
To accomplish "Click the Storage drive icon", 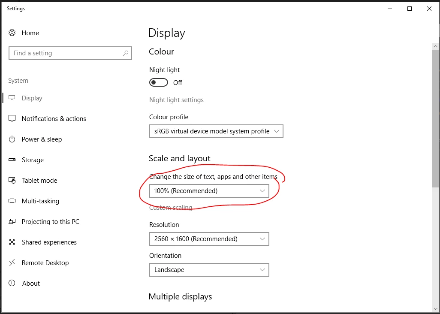I will (x=12, y=160).
